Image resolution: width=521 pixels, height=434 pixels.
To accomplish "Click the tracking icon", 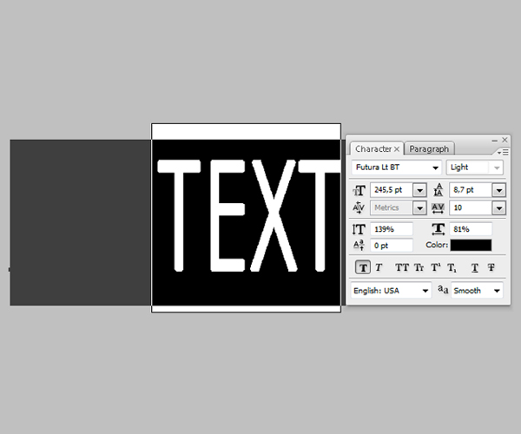I will [x=438, y=208].
